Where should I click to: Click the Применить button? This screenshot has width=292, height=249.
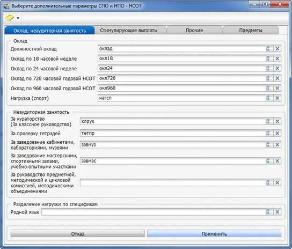[214, 234]
